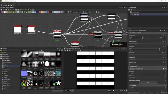Image resolution: width=168 pixels, height=94 pixels.
Task: Select the Star thumbnail in Library
Action: (59, 83)
